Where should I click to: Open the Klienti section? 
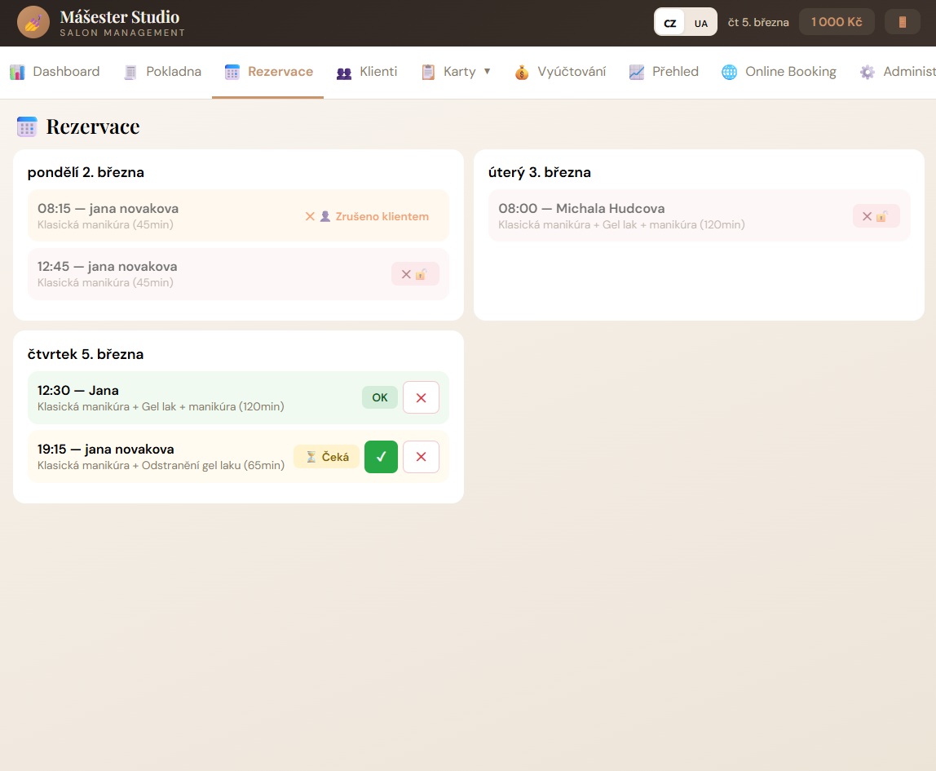click(x=367, y=72)
